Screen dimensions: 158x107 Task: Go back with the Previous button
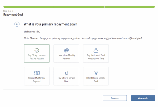[115, 98]
